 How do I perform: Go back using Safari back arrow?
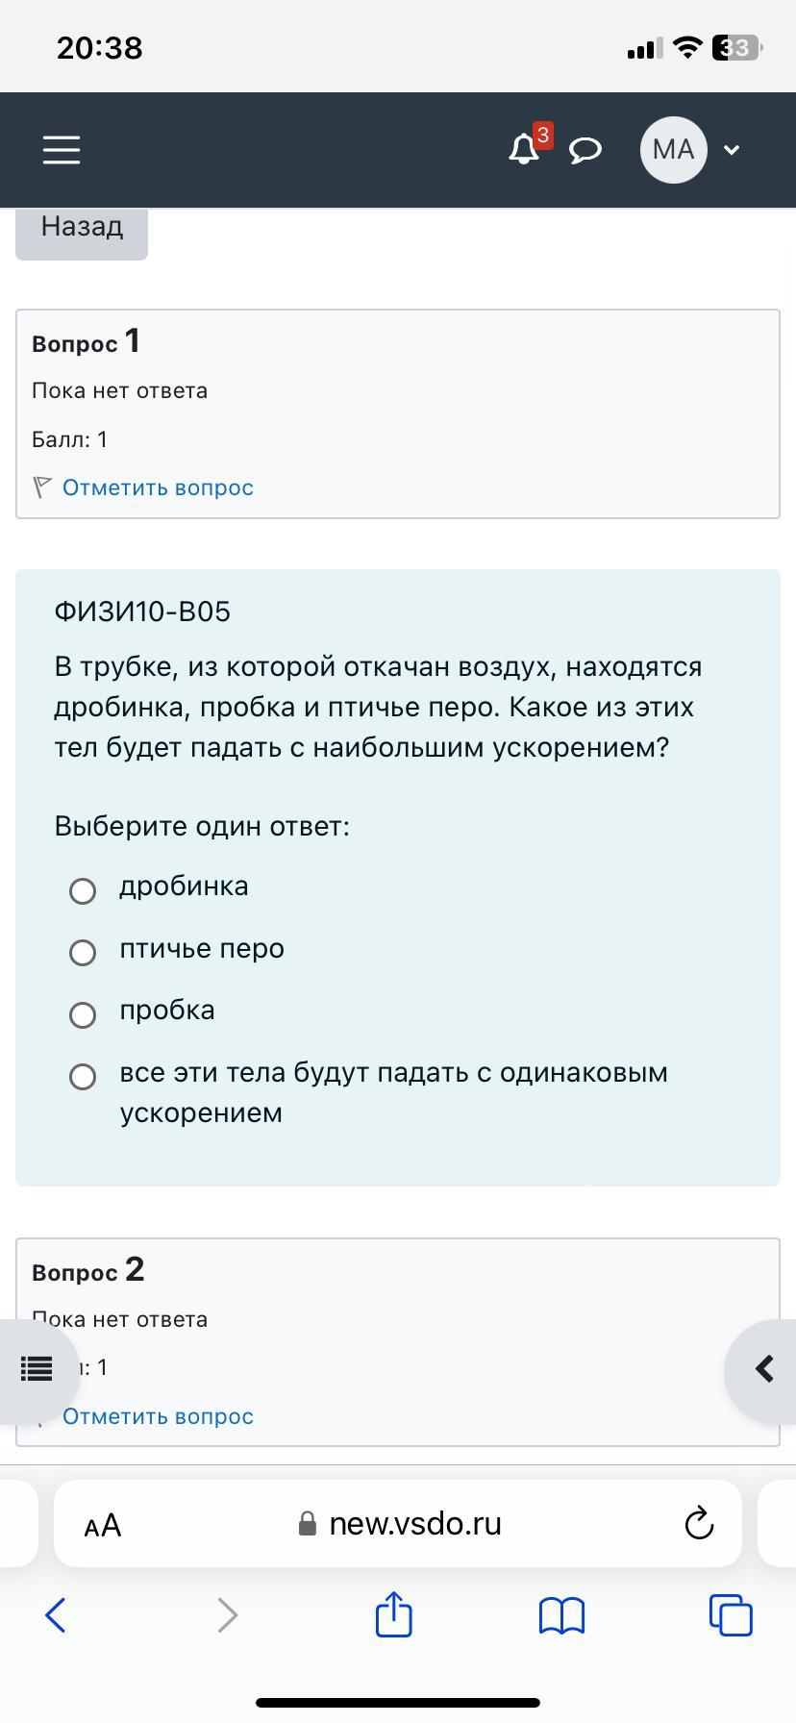[x=56, y=1615]
